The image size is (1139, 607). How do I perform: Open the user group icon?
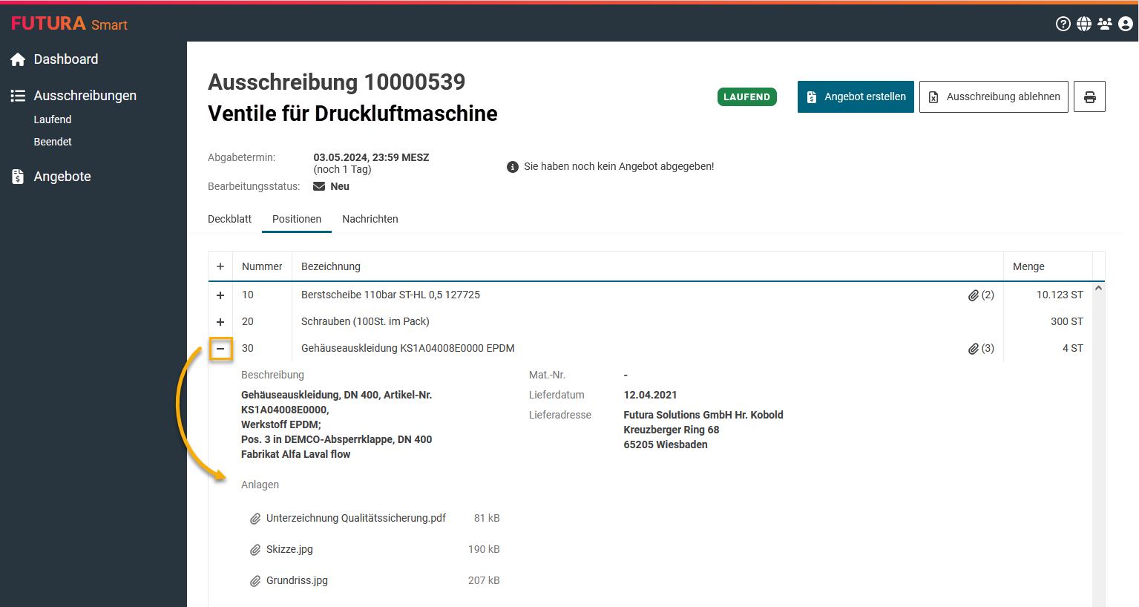click(1105, 24)
